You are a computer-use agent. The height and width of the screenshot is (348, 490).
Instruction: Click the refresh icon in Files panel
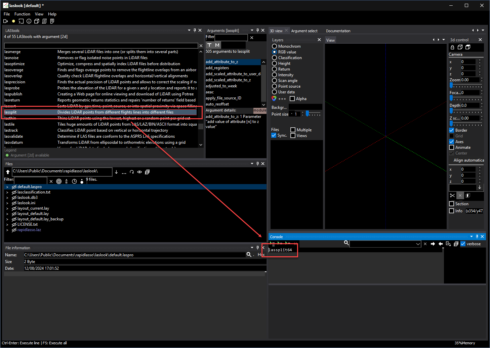(x=132, y=172)
